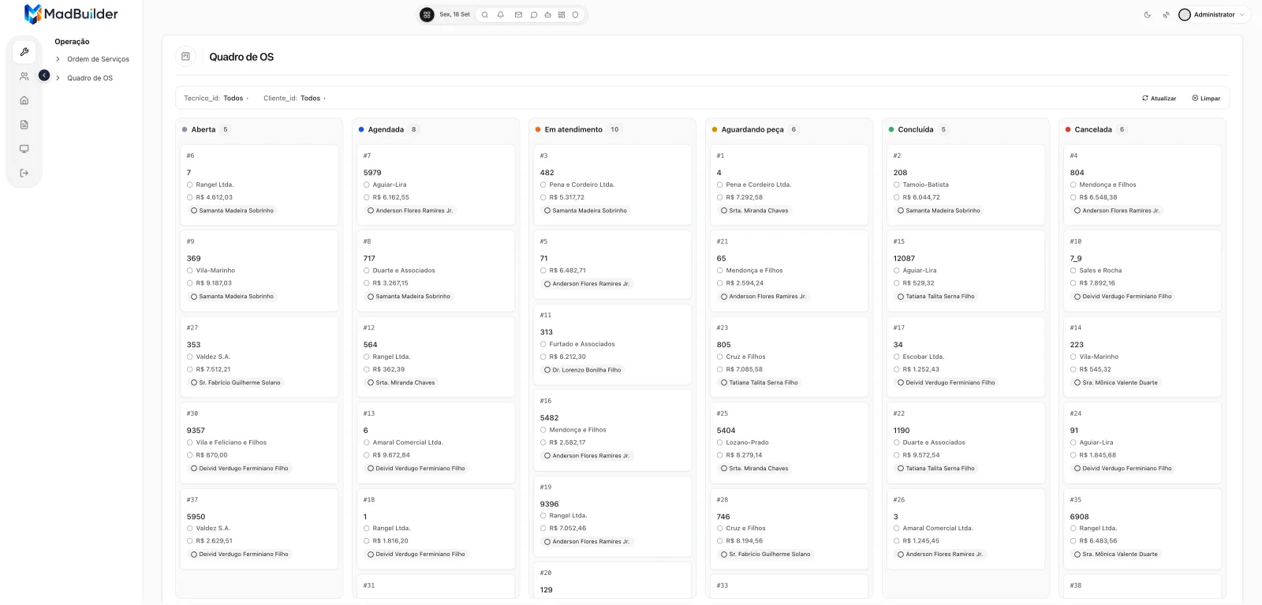The height and width of the screenshot is (605, 1262).
Task: Click Sra. Mônica Valente Duarte tag on card #14
Action: [x=1116, y=383]
